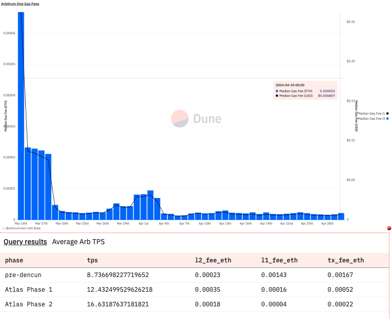Click tx_fee_eth value 0.00022
Viewport: 392px width, 319px height.
click(340, 304)
